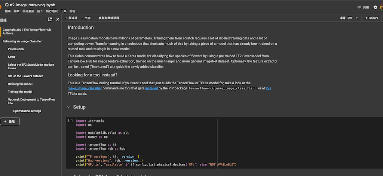Image resolution: width=383 pixels, height=176 pixels.
Task: Jump to Setup in the contents list
Action: tap(12, 57)
